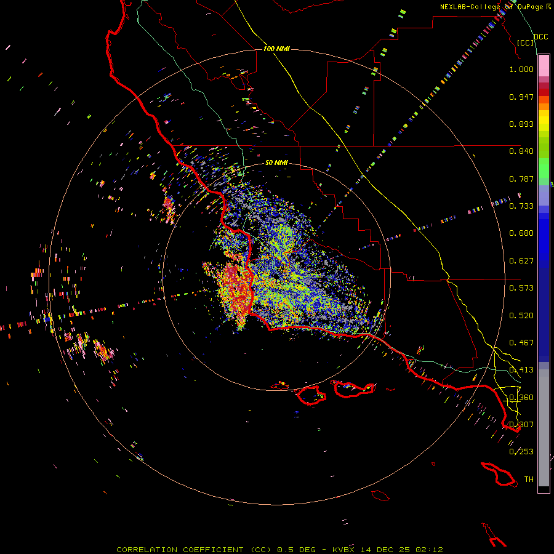The width and height of the screenshot is (554, 554).
Task: Select the 0.360 scale value
Action: pyautogui.click(x=521, y=398)
